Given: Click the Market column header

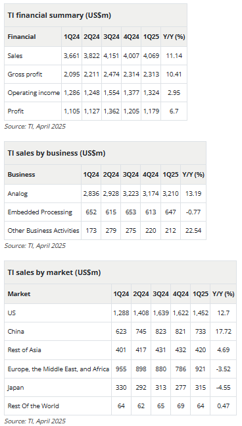Looking at the screenshot, I should coord(19,293).
